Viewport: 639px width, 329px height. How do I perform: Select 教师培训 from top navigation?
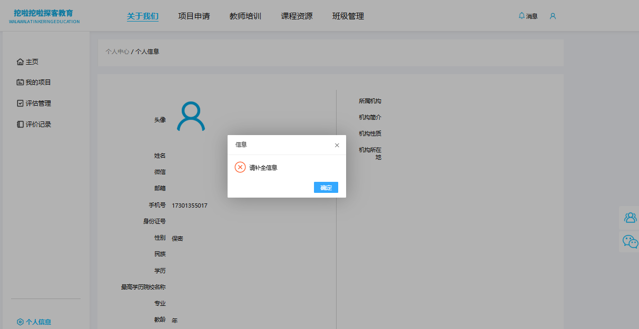245,16
